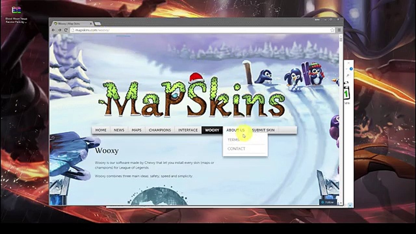416x234 pixels.
Task: Open the MAPS menu item
Action: [x=136, y=130]
